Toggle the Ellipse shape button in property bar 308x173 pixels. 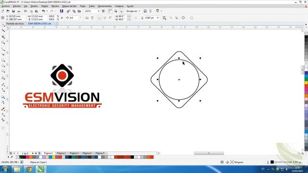tap(100, 18)
